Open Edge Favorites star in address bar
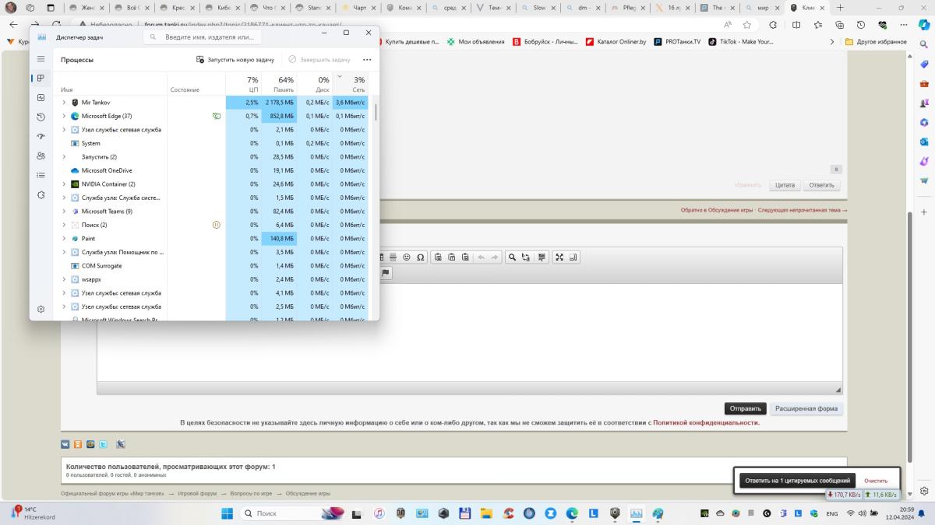The width and height of the screenshot is (935, 525). click(x=747, y=25)
